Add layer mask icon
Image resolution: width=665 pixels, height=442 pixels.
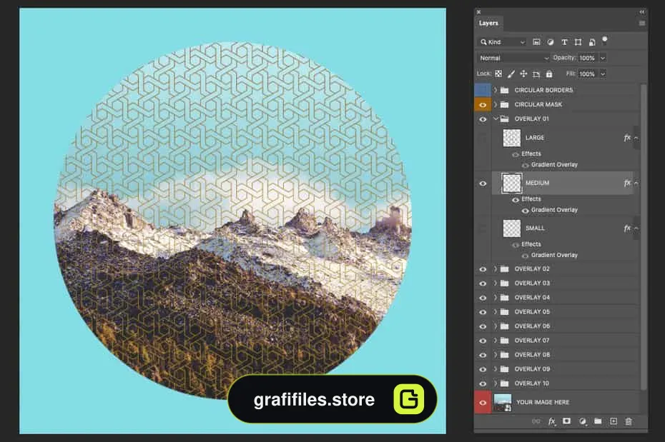point(566,421)
